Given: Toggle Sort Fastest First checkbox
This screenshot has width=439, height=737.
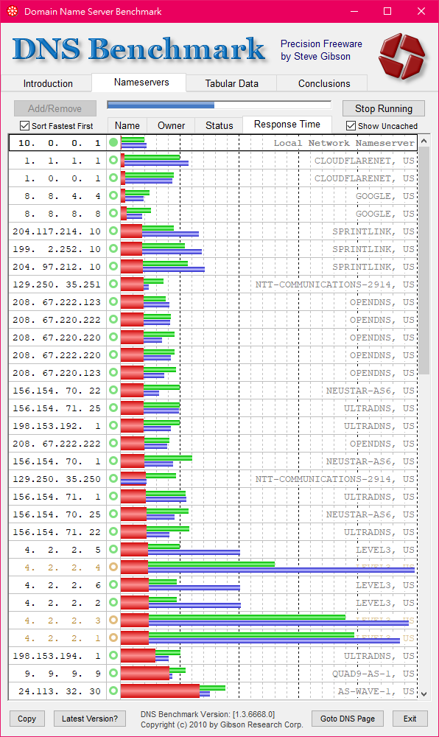Looking at the screenshot, I should (x=24, y=125).
